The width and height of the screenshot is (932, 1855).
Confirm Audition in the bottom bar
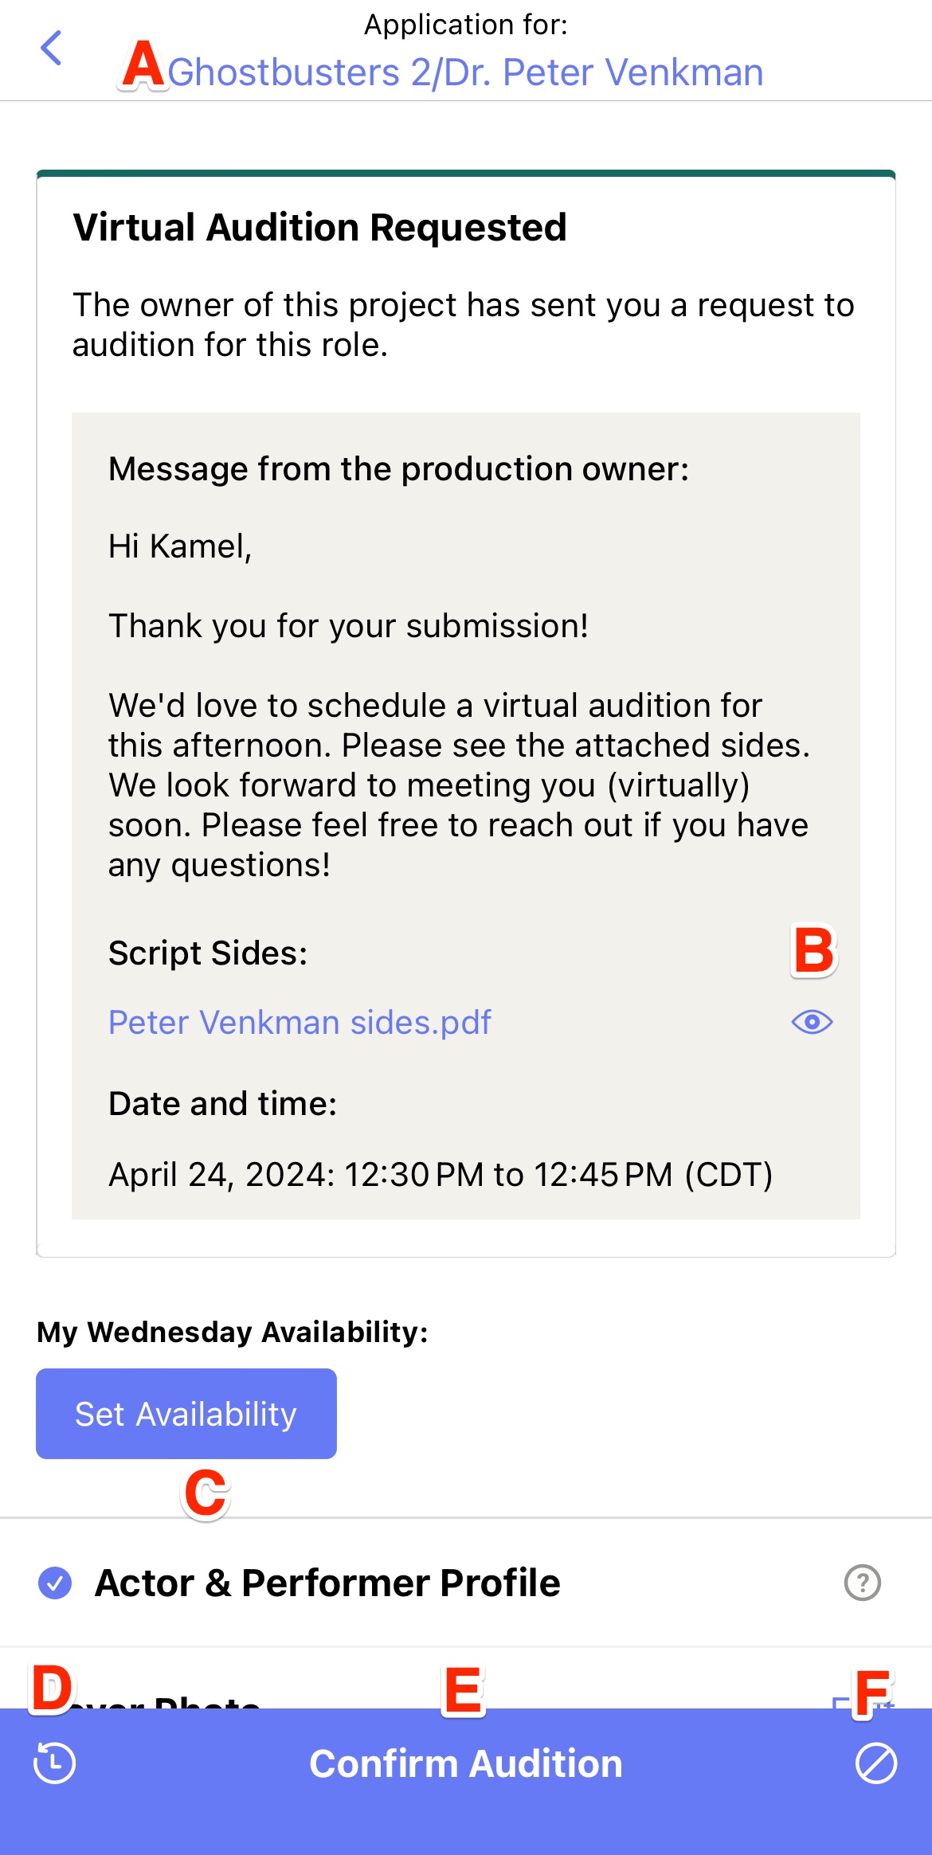tap(466, 1763)
